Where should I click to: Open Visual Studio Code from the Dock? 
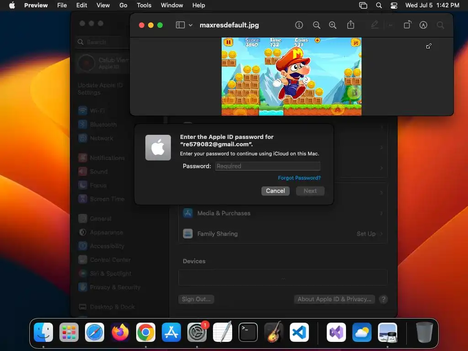pos(299,332)
